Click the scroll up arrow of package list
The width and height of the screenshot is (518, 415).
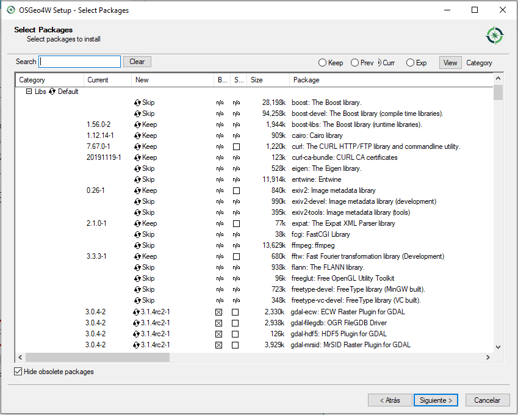(x=498, y=78)
